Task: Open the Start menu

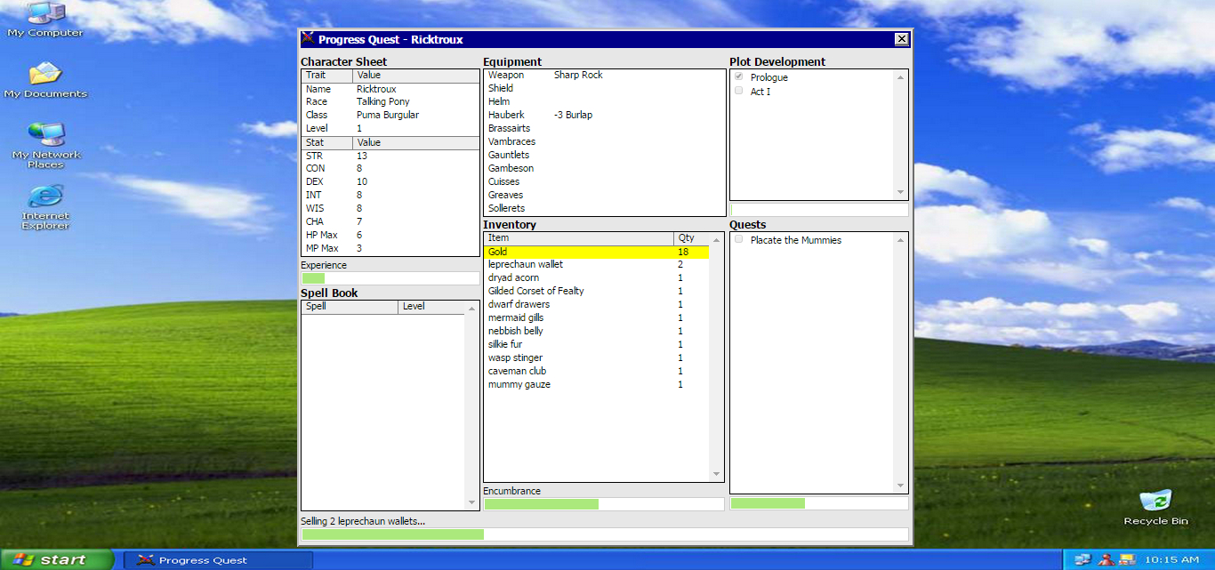Action: [x=53, y=559]
